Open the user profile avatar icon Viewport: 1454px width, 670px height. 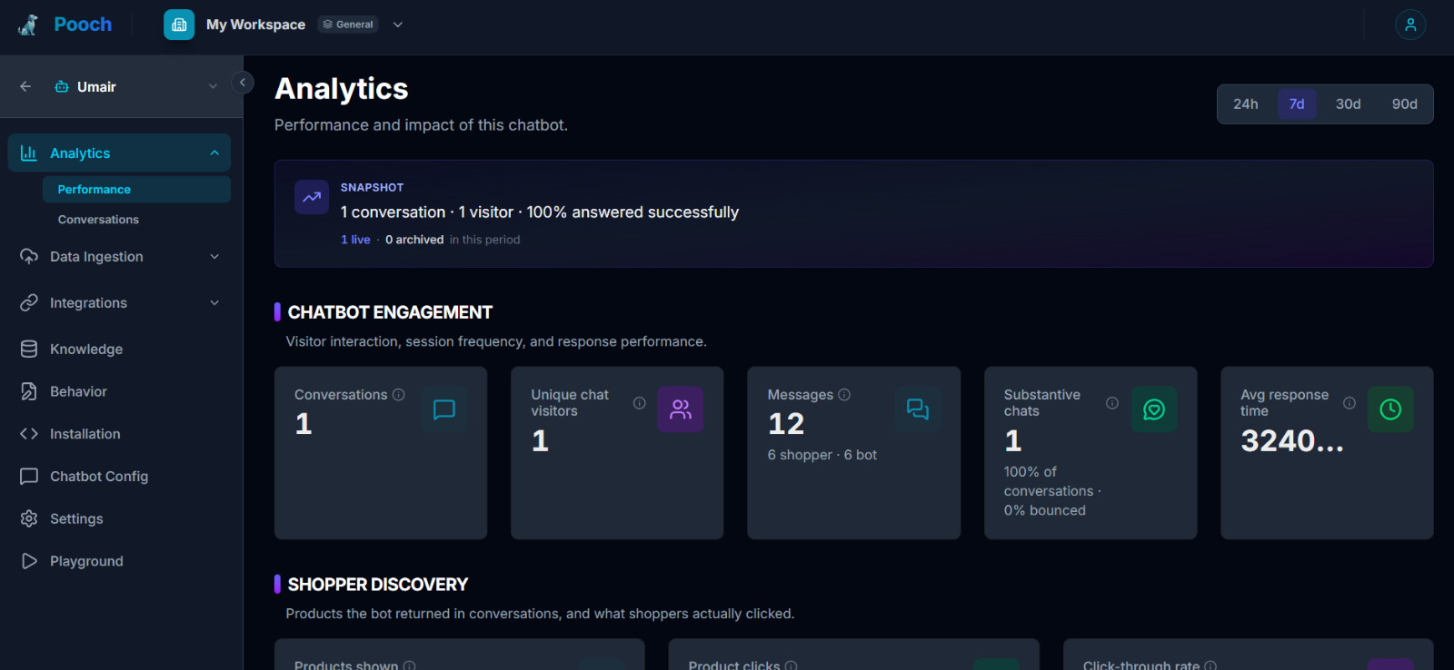(1410, 25)
